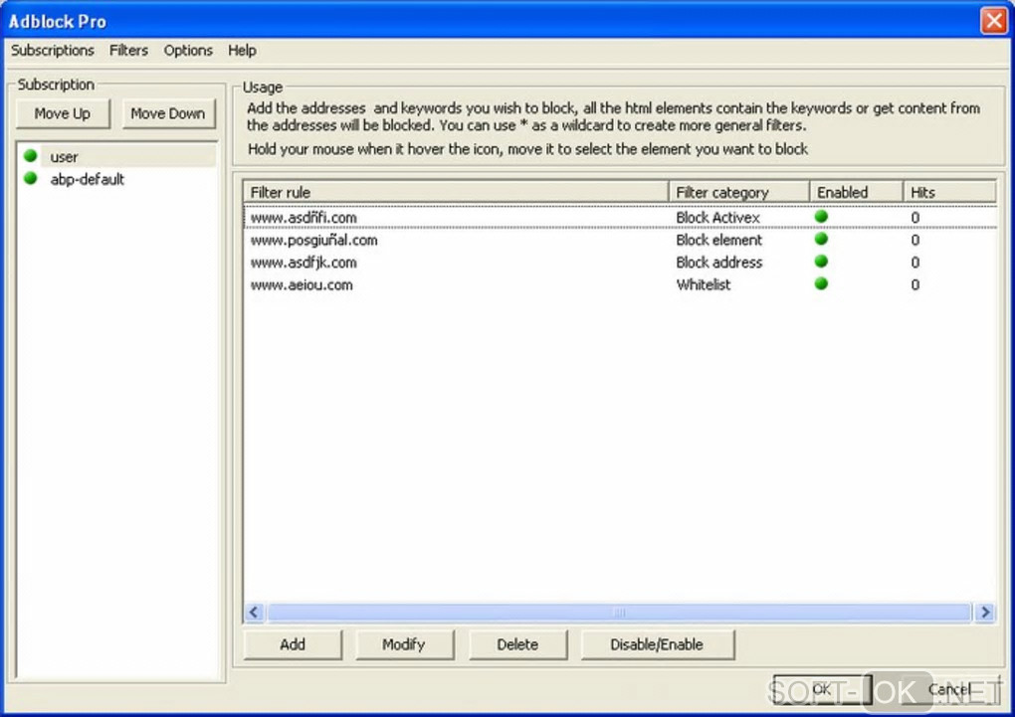Viewport: 1015px width, 717px height.
Task: Click the Modify filter button
Action: [404, 644]
